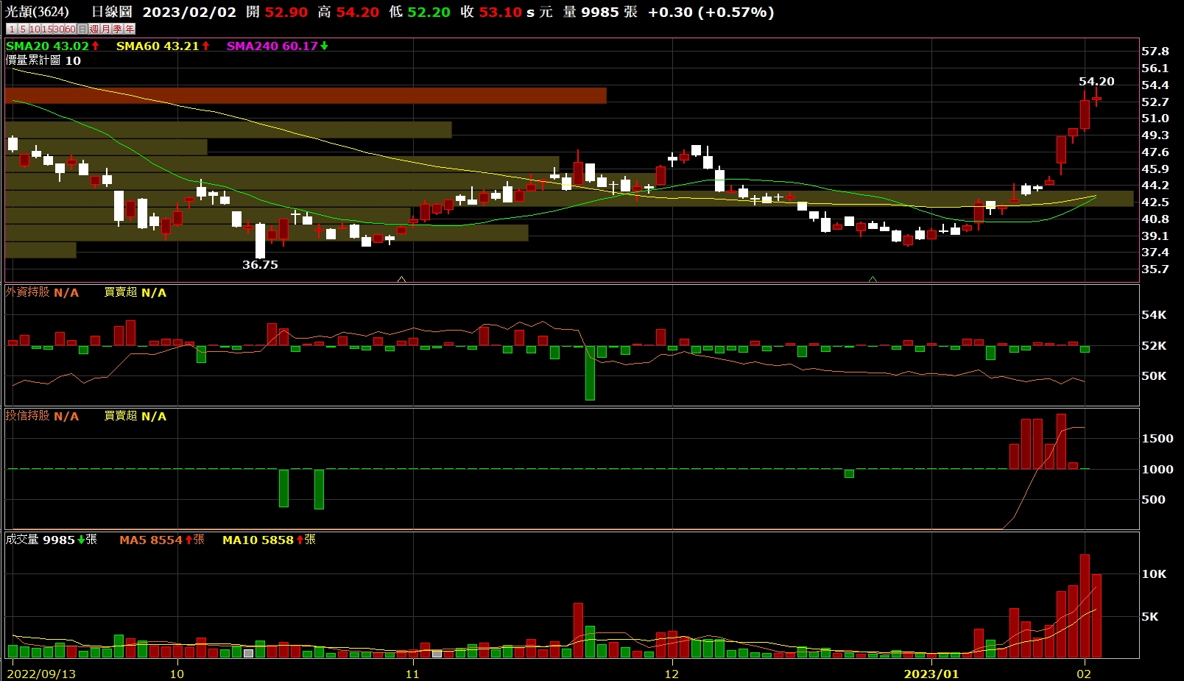Switch to yearly 年 chart

130,29
